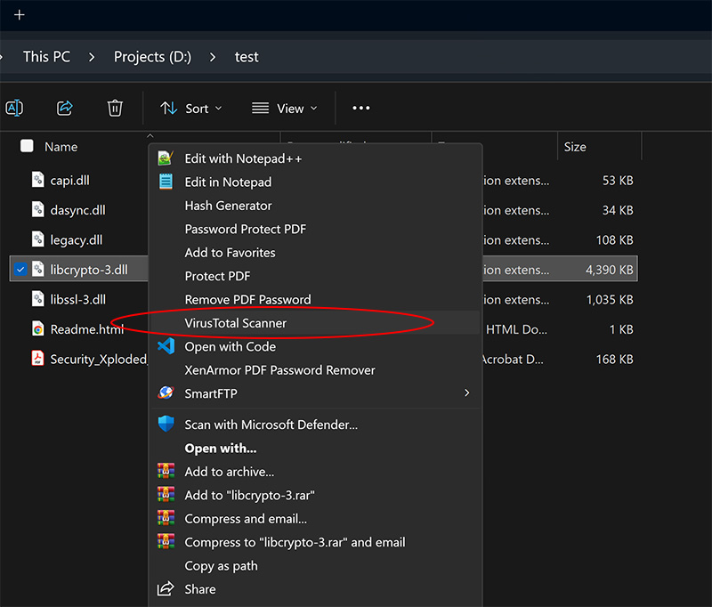The width and height of the screenshot is (712, 607).
Task: Click the SmartFTP icon in the menu
Action: pyautogui.click(x=166, y=393)
